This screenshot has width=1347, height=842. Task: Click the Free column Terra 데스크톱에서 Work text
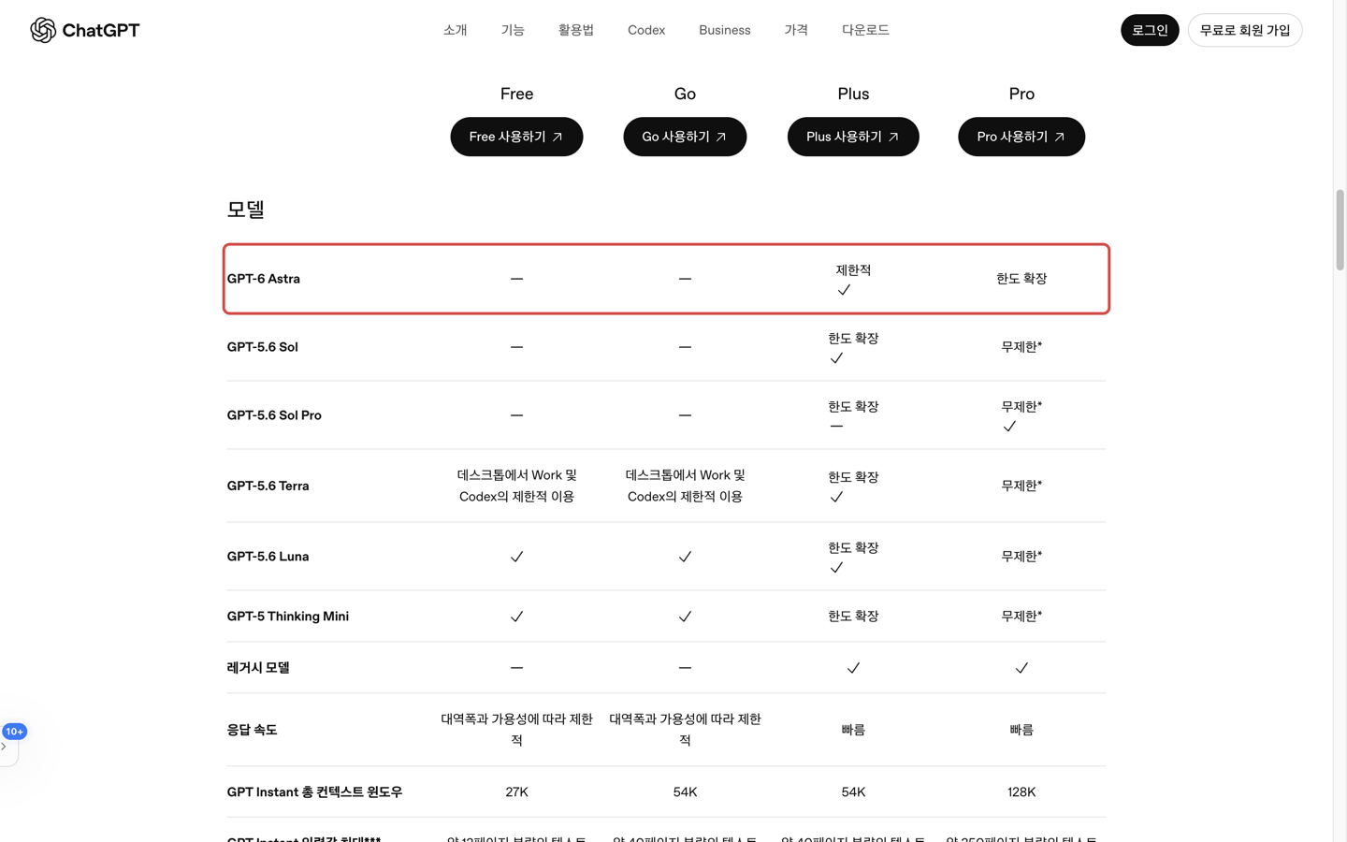(516, 486)
